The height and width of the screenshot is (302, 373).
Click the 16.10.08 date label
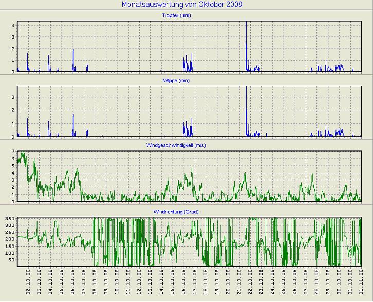(x=183, y=282)
